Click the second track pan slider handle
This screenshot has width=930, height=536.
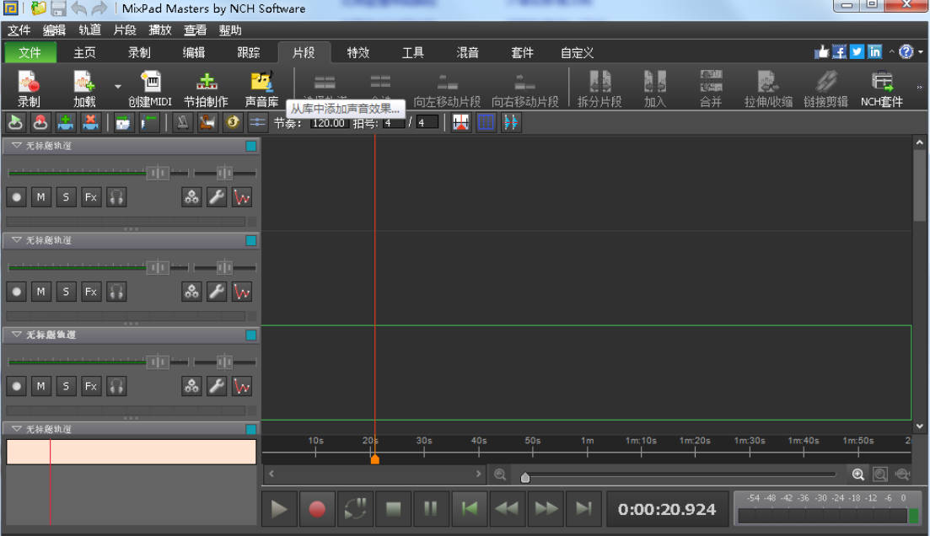click(224, 267)
